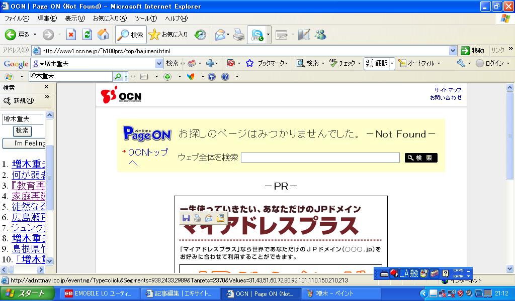The height and width of the screenshot is (301, 515).
Task: Expand search pane chevron beside 新規
Action: pos(47,97)
